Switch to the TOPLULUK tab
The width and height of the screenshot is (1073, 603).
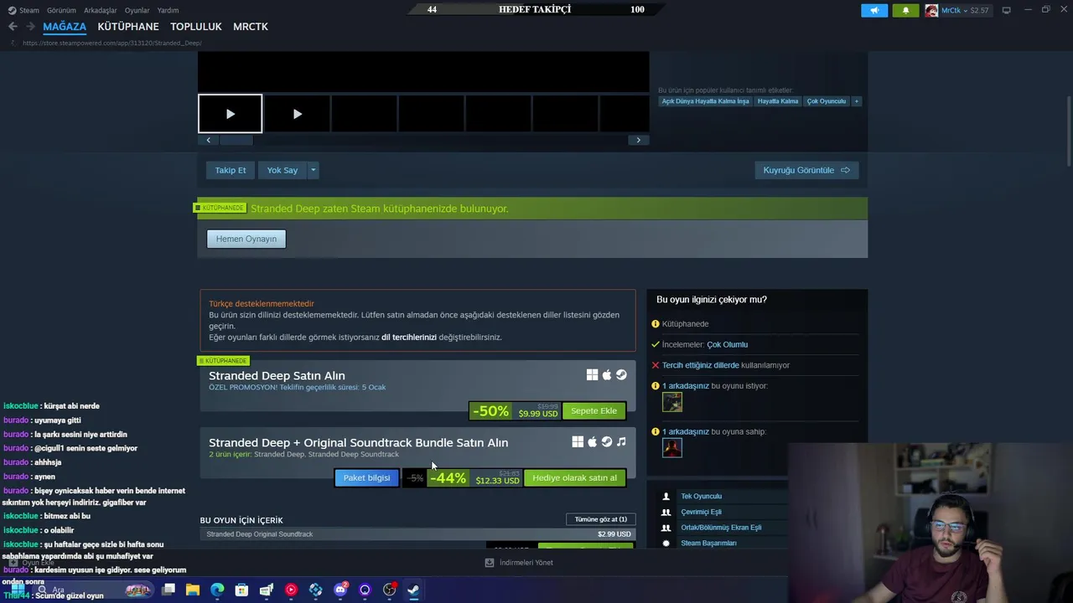coord(195,27)
